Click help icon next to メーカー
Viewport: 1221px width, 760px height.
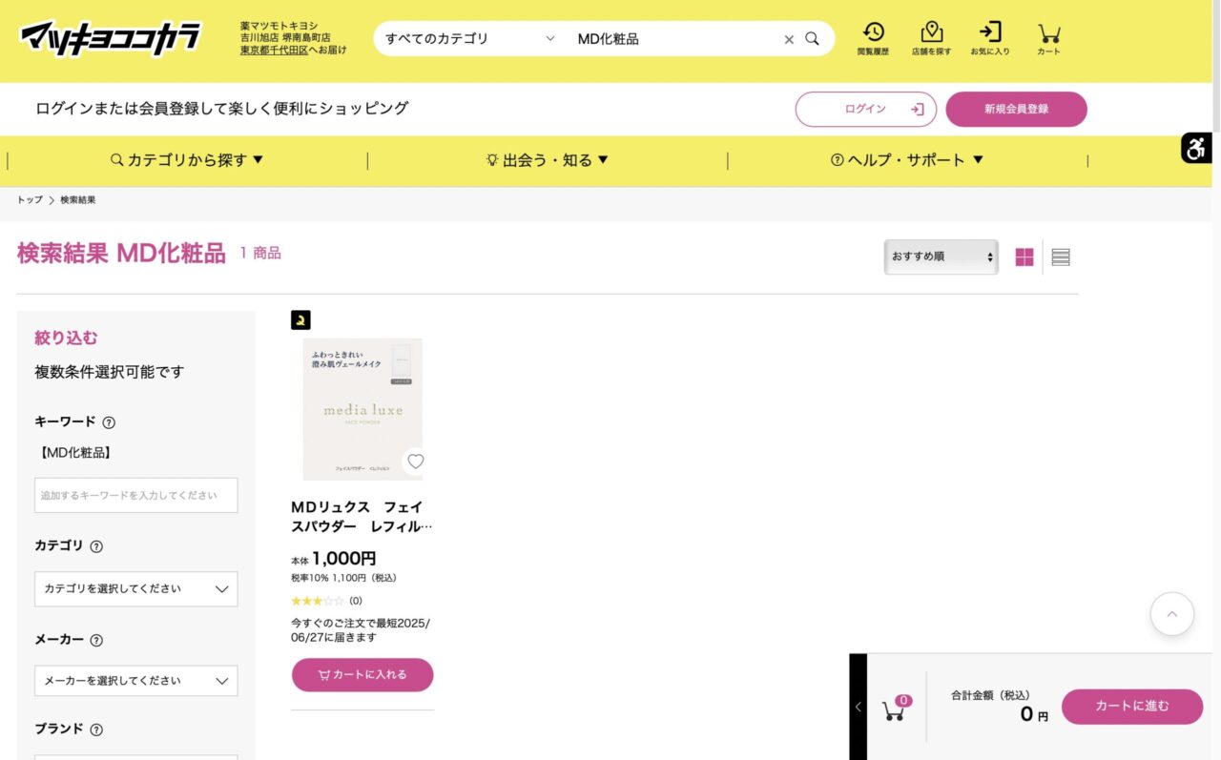coord(96,641)
